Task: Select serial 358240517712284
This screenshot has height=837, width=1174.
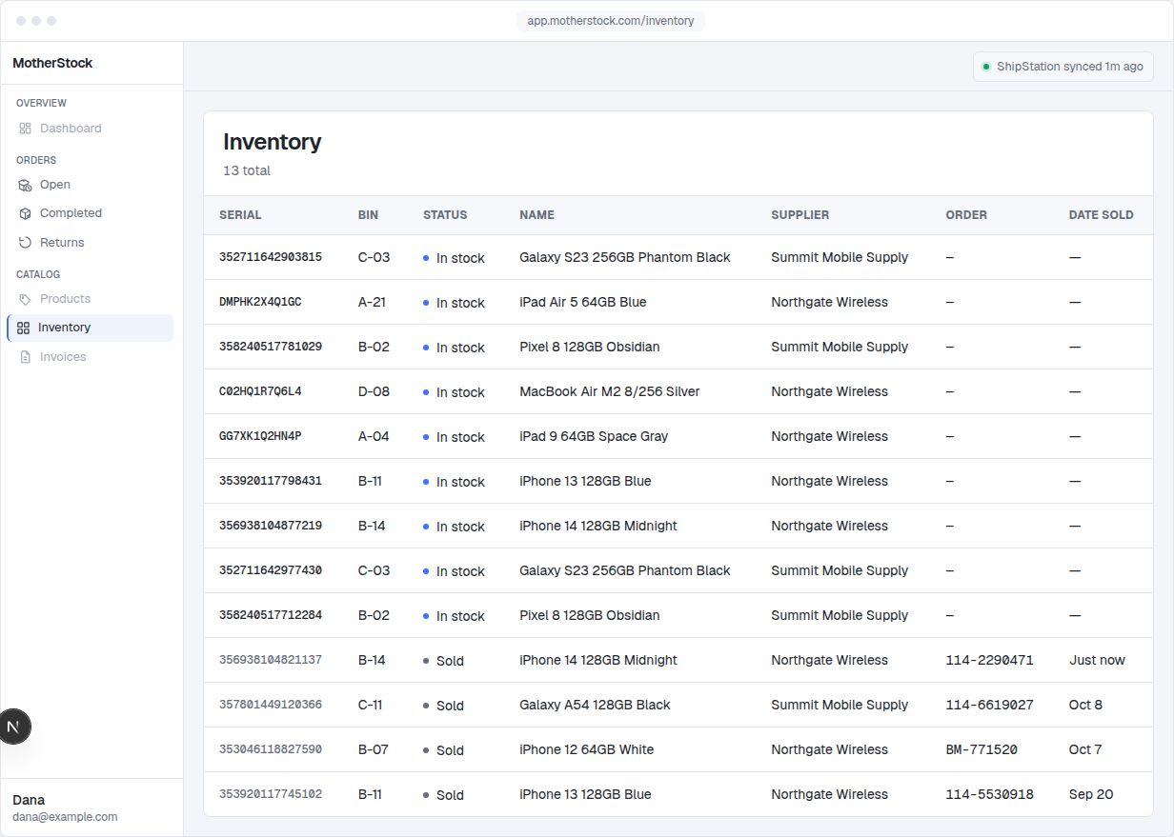Action: click(271, 615)
